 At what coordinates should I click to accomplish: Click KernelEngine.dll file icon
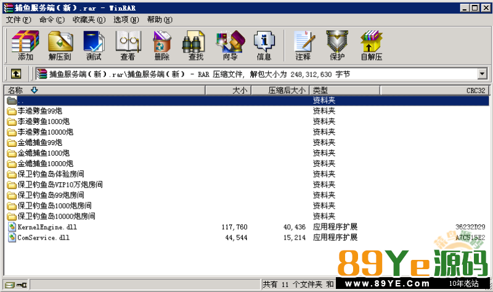(x=12, y=227)
